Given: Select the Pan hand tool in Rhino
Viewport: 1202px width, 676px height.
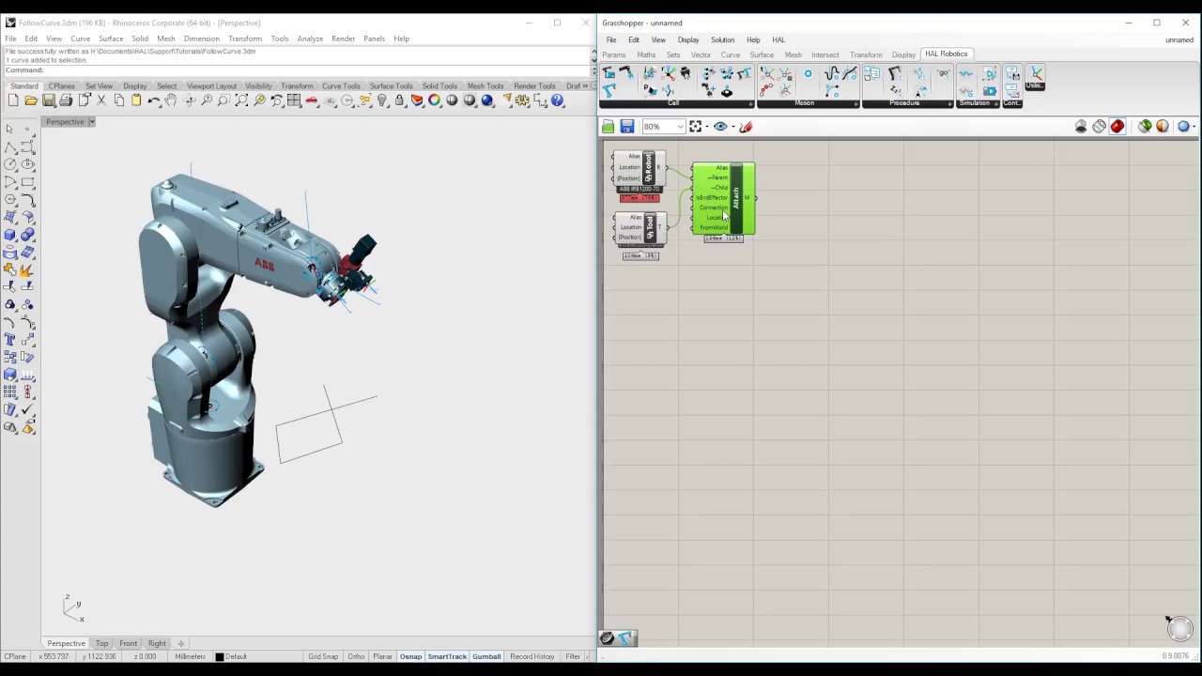Looking at the screenshot, I should tap(171, 100).
